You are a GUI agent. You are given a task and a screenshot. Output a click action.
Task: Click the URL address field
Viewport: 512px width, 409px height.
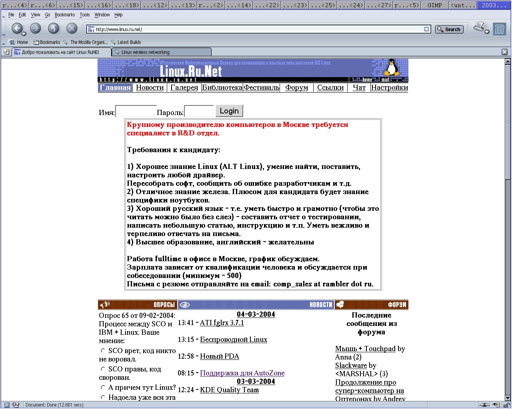click(x=259, y=29)
